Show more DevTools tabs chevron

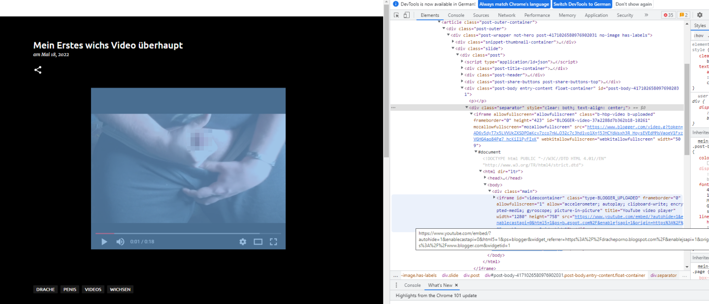coord(646,15)
